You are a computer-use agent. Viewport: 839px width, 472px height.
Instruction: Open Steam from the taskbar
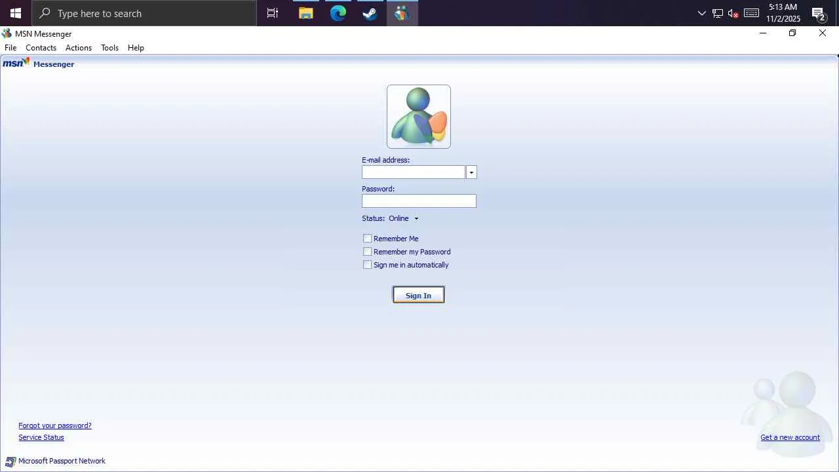[x=370, y=13]
